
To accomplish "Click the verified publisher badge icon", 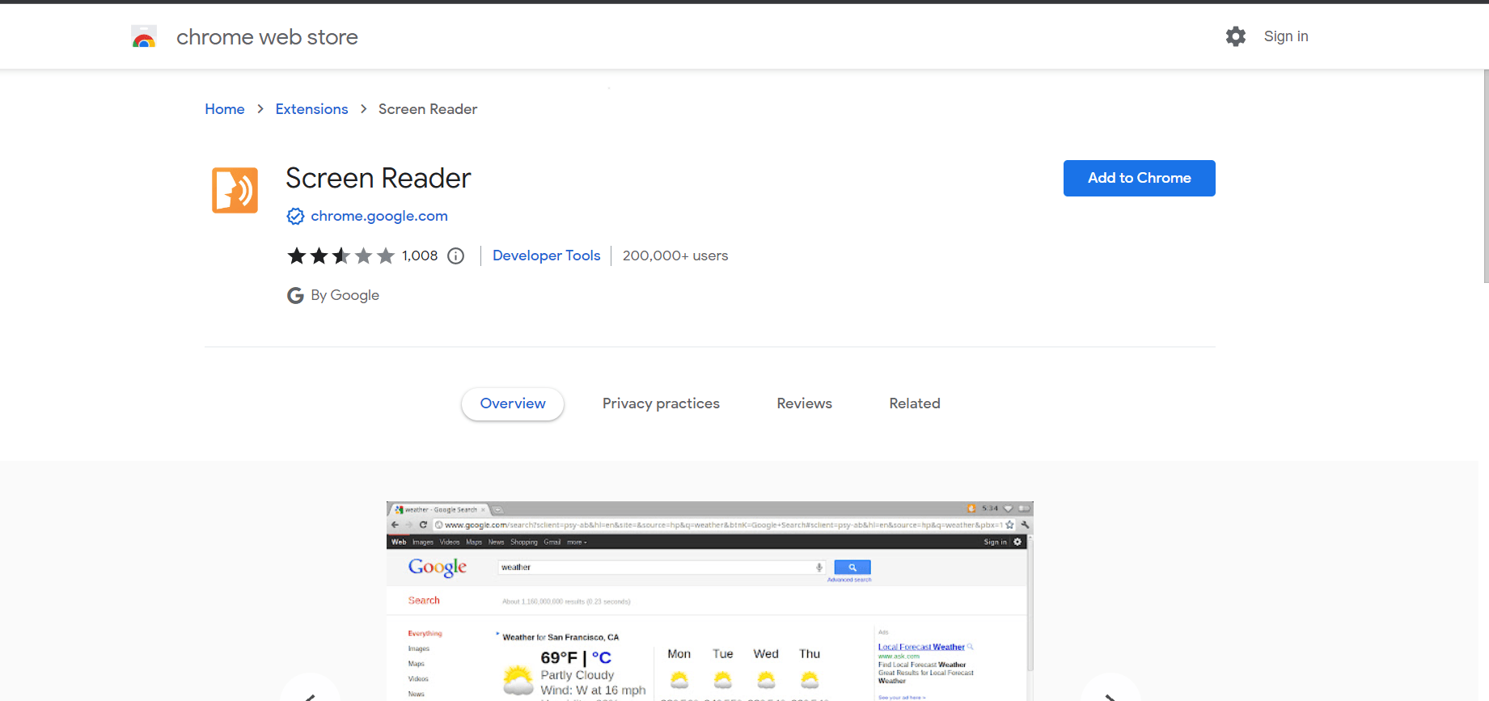I will (295, 216).
